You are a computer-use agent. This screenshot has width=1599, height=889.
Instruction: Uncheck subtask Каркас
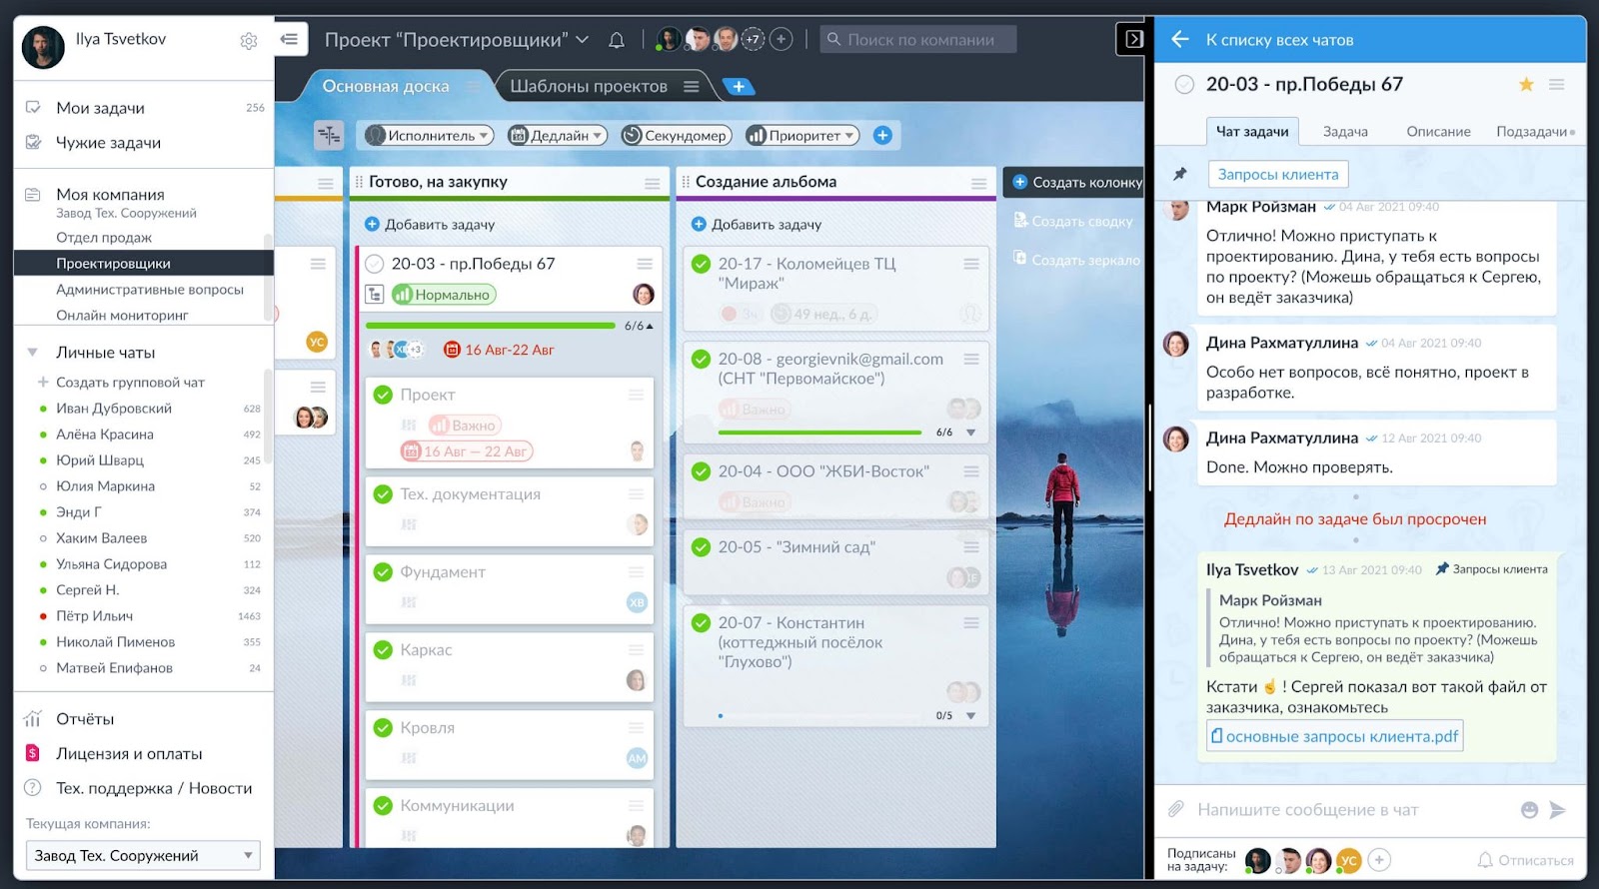383,649
